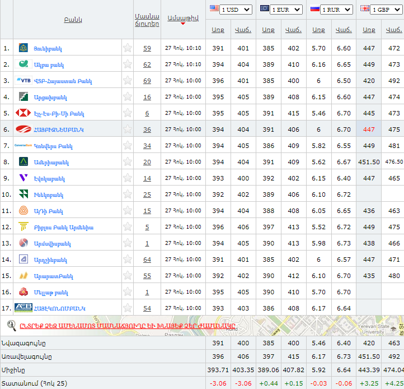The image size is (404, 389).
Task: Sort by USD sell column header
Action: coord(243,30)
